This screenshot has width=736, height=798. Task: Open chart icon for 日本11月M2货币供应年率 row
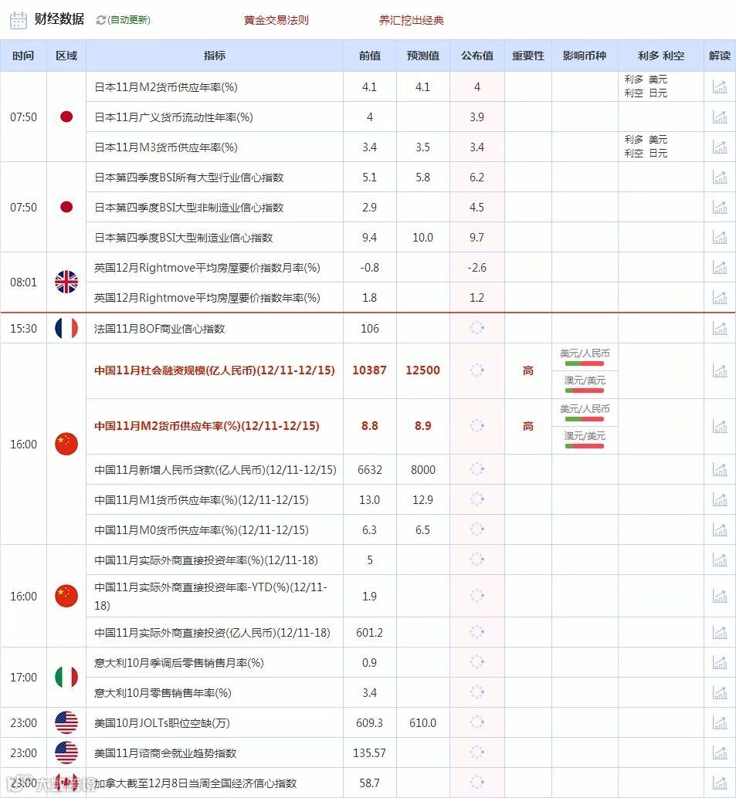pyautogui.click(x=719, y=87)
